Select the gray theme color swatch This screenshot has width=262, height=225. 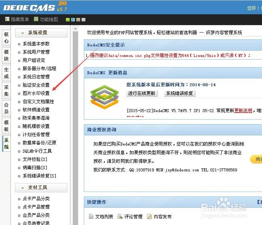83,19
